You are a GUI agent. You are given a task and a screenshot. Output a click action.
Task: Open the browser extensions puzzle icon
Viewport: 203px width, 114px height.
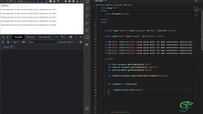pyautogui.click(x=69, y=1)
